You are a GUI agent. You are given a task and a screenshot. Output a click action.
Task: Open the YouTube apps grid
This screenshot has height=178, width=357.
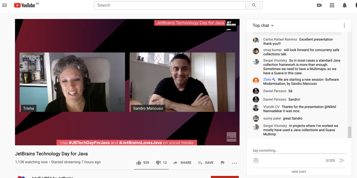click(x=332, y=5)
